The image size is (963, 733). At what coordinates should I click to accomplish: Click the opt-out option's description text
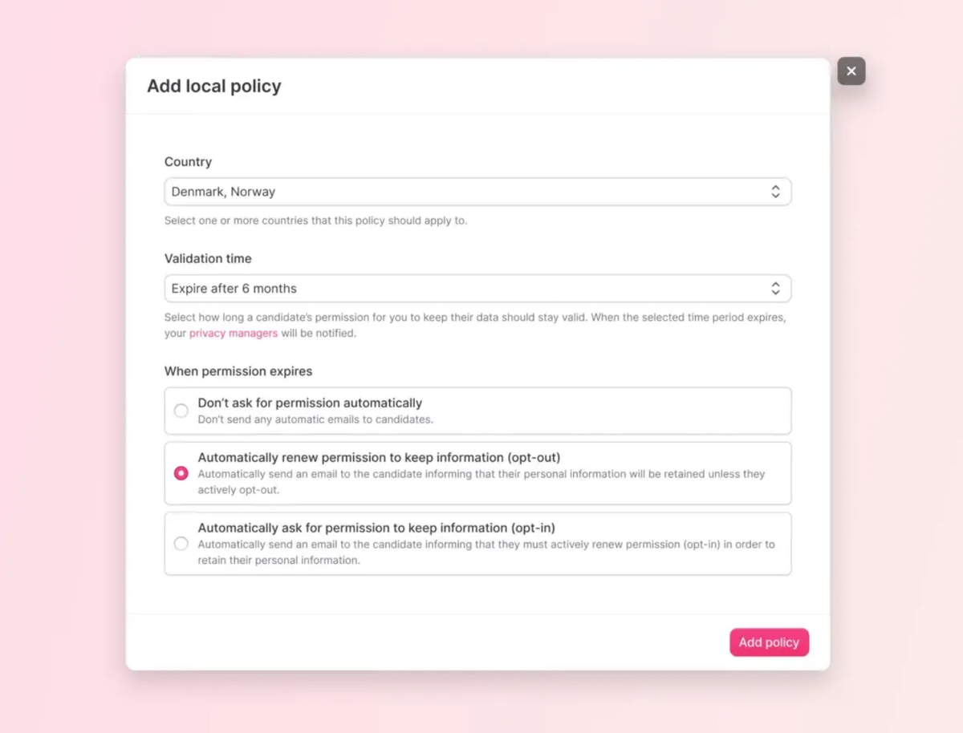tap(481, 481)
